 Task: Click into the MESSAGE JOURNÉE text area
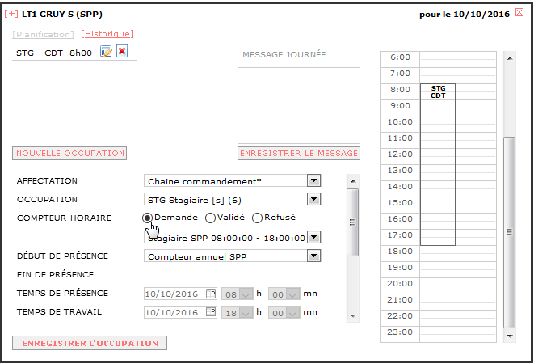(299, 105)
